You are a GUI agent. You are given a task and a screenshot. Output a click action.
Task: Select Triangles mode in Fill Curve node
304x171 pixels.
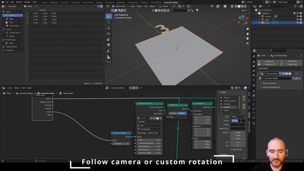[173, 113]
